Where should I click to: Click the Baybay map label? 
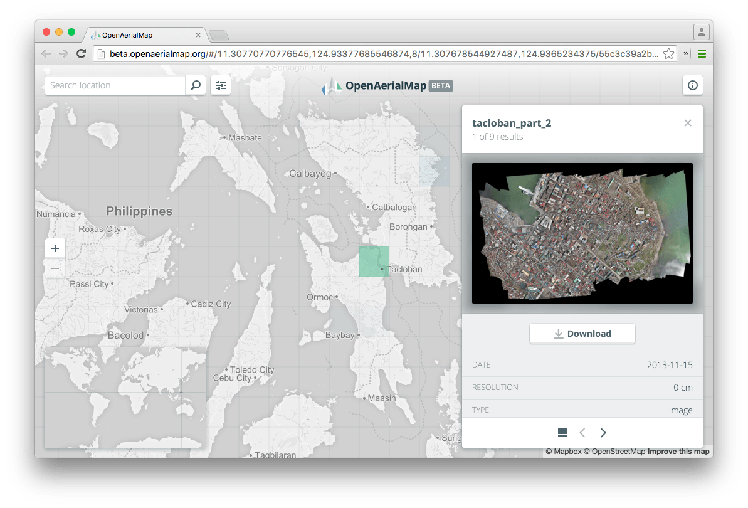(x=340, y=336)
